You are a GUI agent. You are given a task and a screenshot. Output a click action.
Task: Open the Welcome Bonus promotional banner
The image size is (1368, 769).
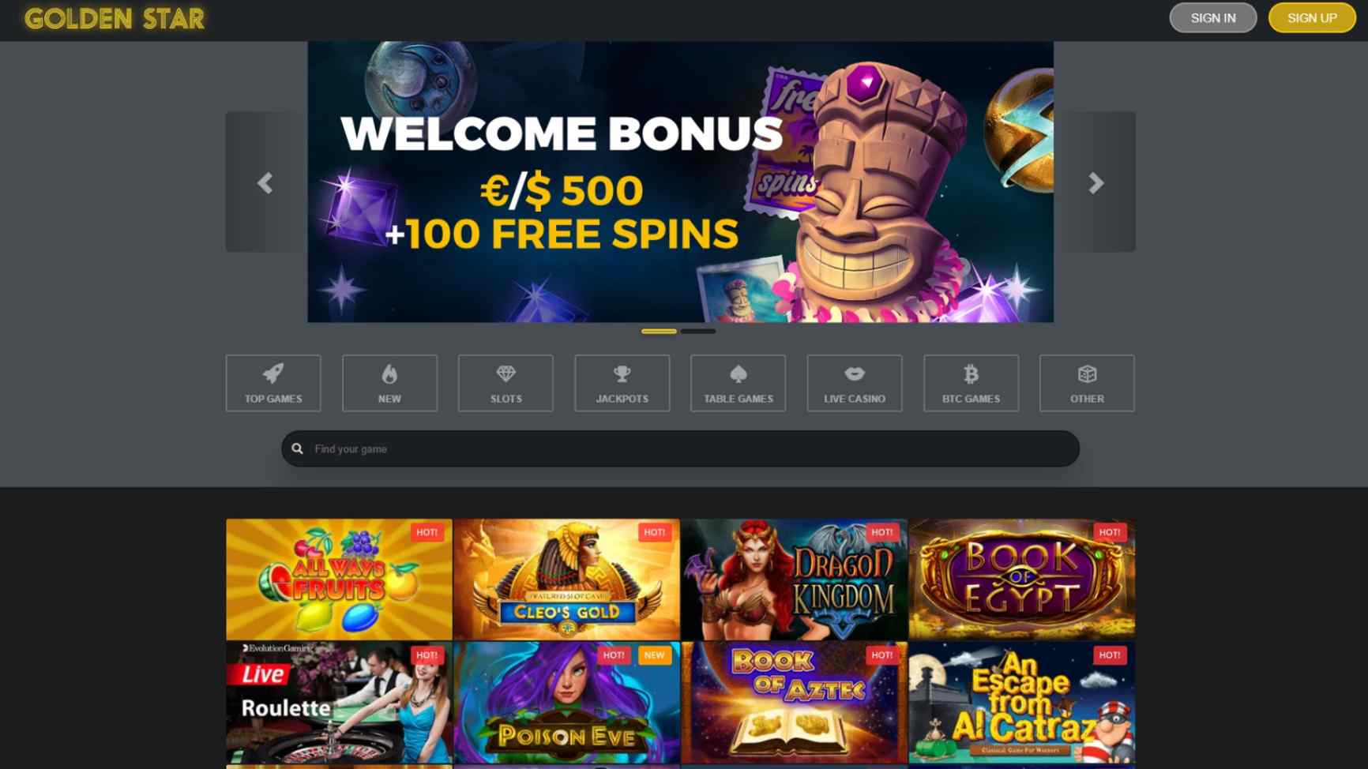point(681,182)
